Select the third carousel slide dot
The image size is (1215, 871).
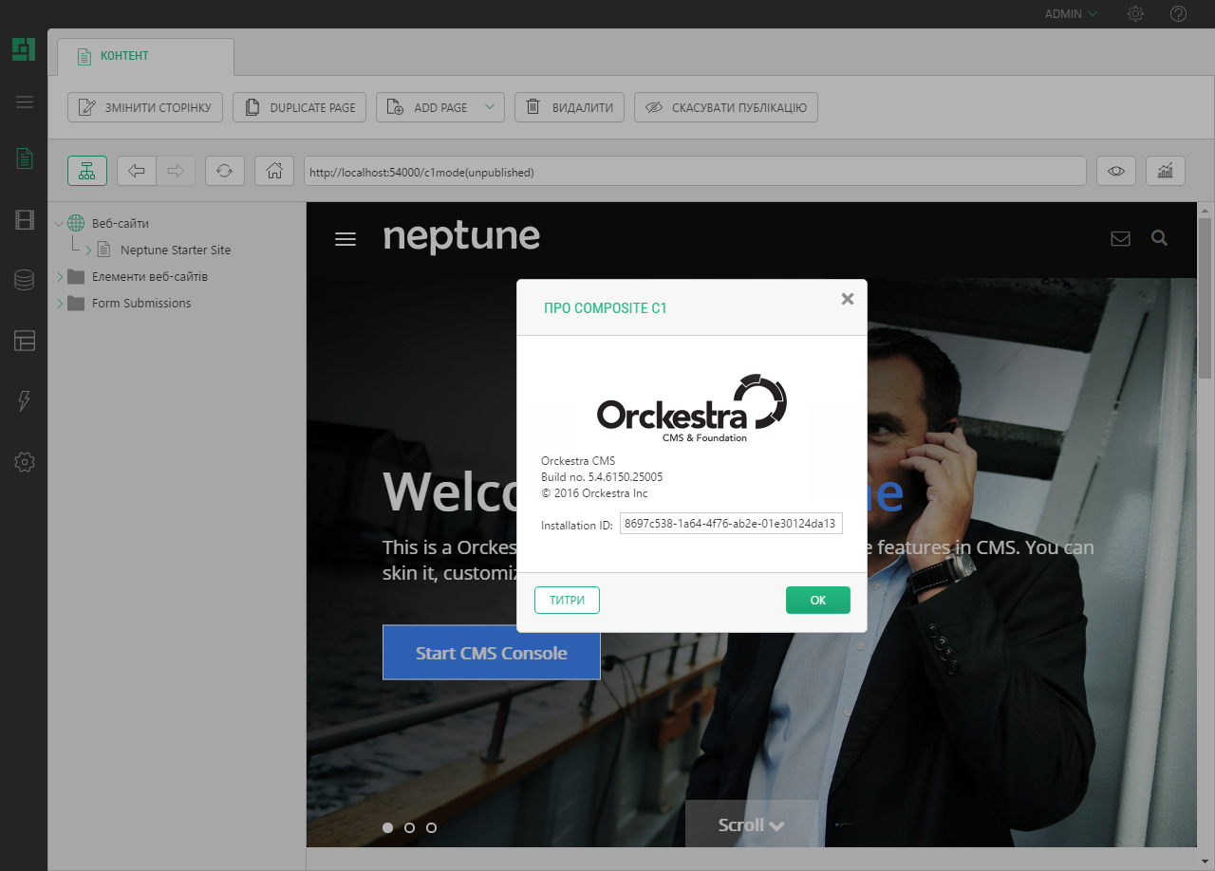pos(431,827)
